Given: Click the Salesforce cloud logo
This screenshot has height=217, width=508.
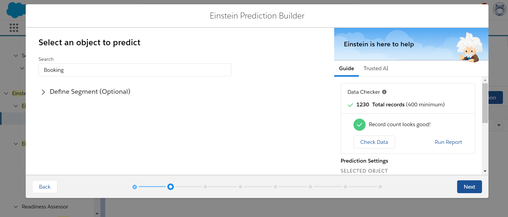Looking at the screenshot, I should (x=16, y=10).
